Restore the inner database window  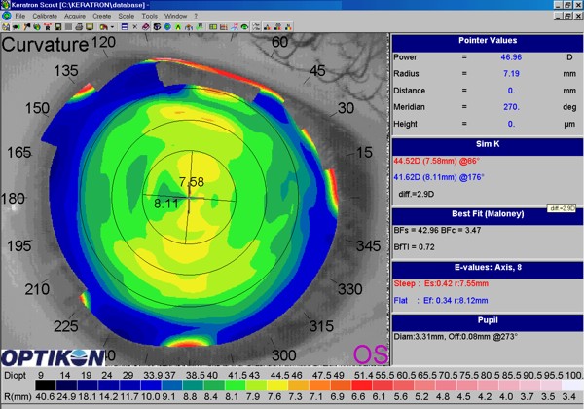566,17
